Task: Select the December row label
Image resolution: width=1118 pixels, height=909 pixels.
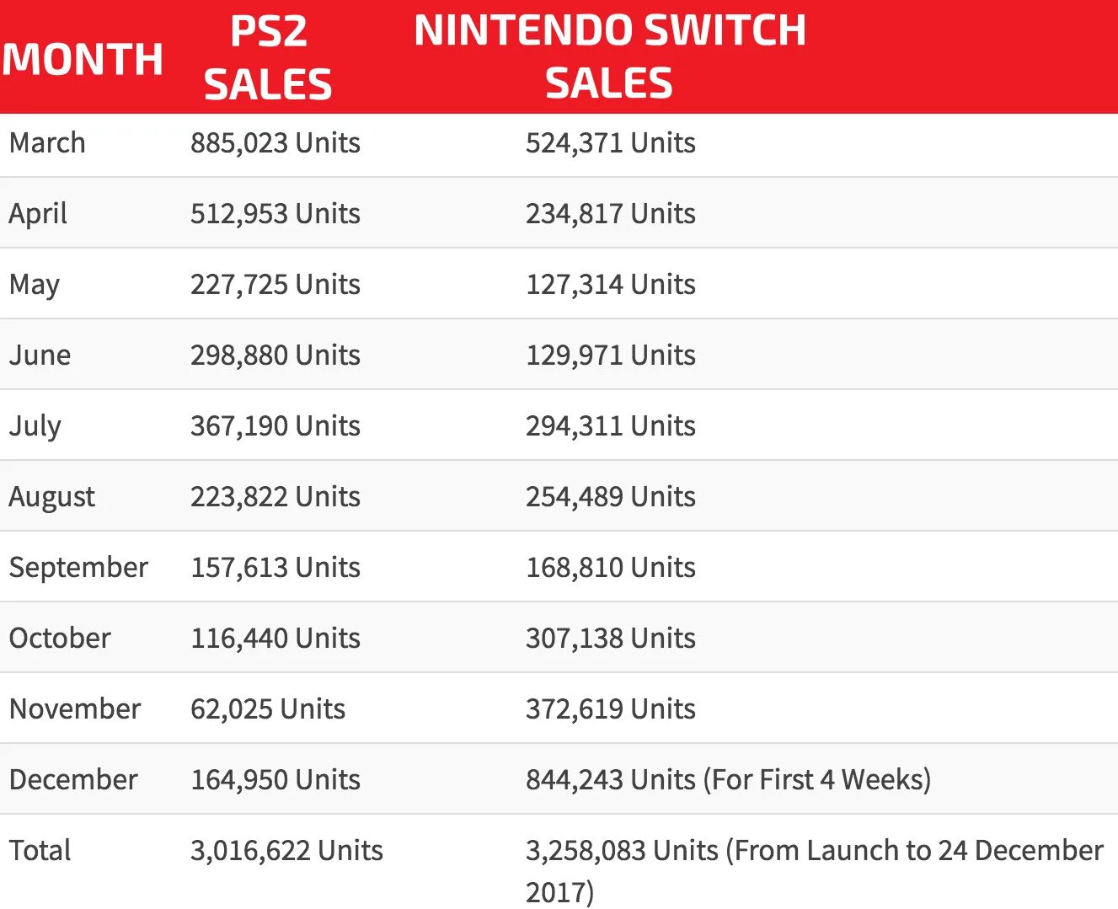Action: 73,779
